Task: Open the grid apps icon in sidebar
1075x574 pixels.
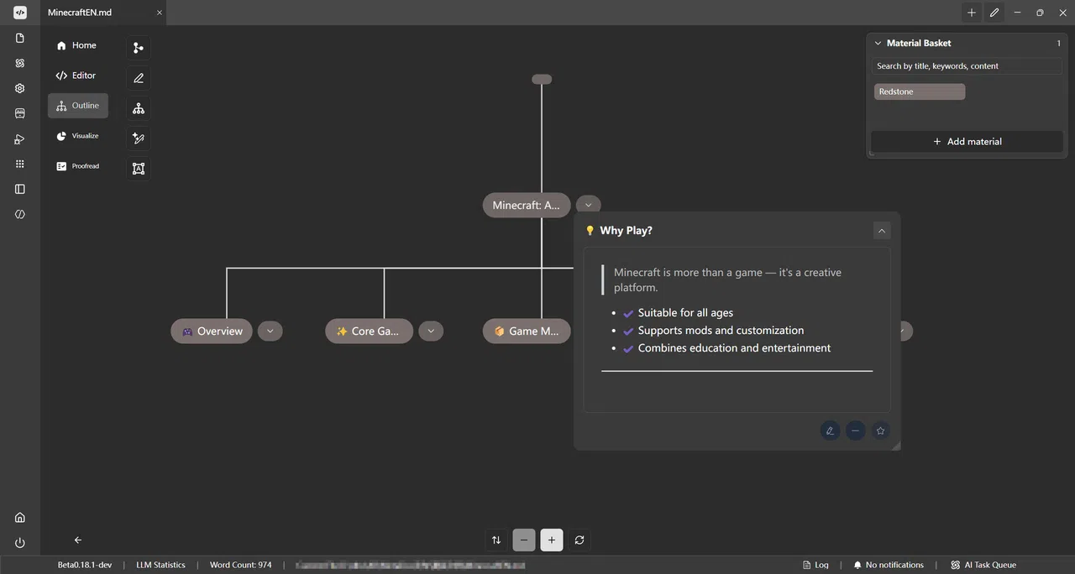Action: 20,164
